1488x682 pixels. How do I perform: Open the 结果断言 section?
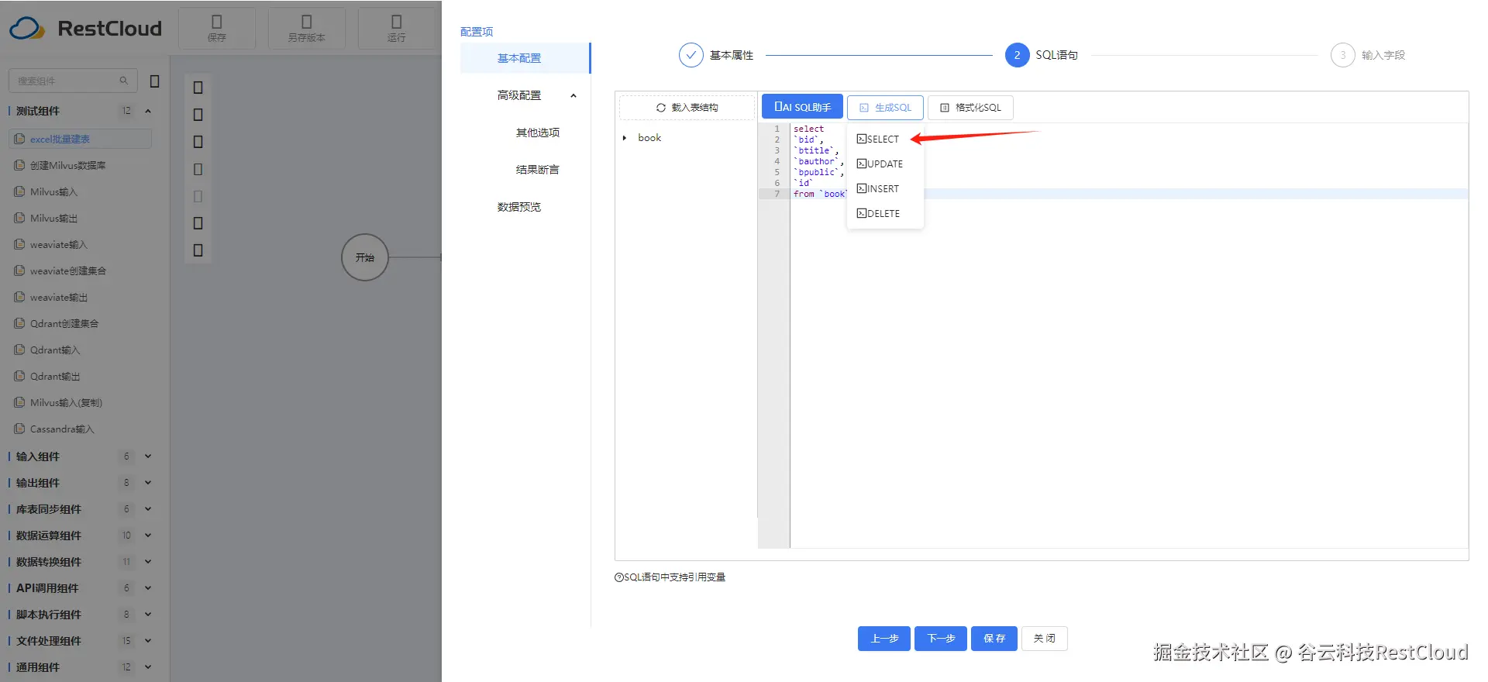click(537, 170)
